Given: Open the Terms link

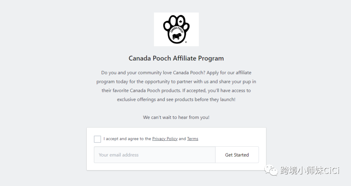Looking at the screenshot, I should tap(192, 139).
